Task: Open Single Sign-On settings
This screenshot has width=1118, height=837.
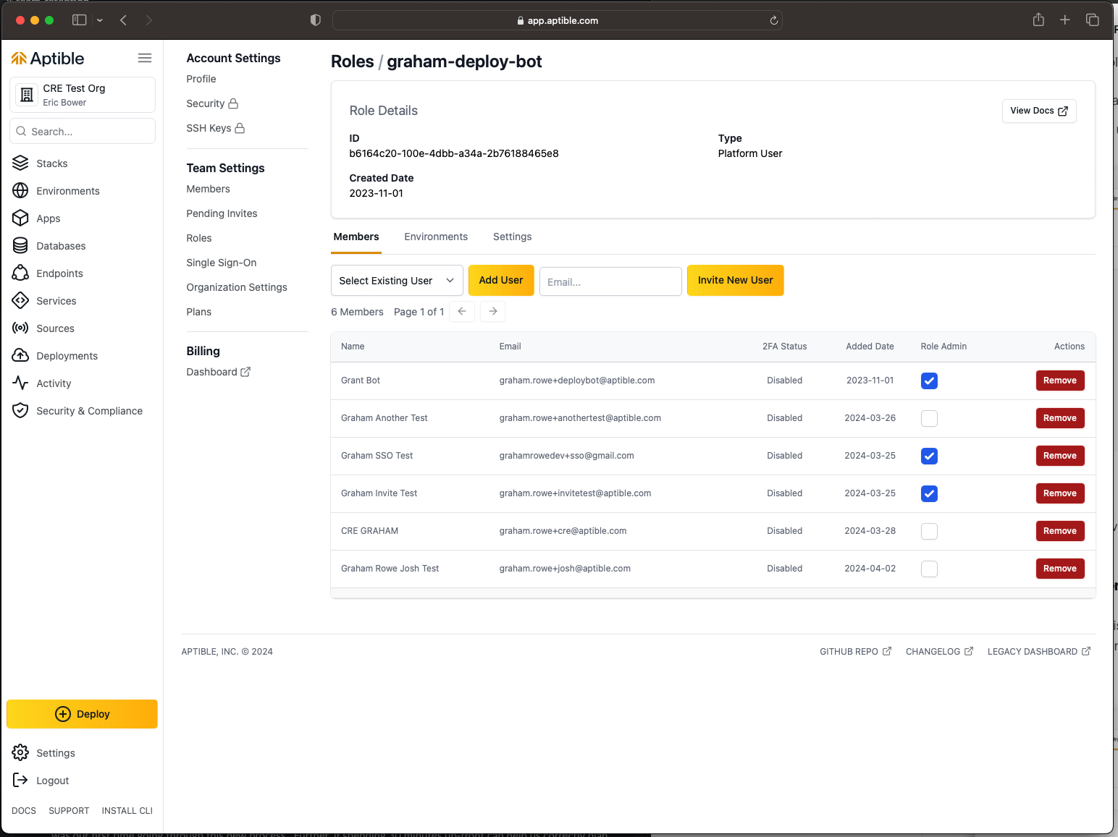Action: pos(222,263)
